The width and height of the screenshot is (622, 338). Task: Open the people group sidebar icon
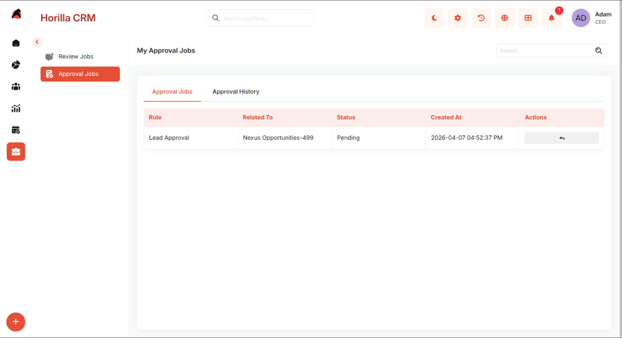coord(16,87)
